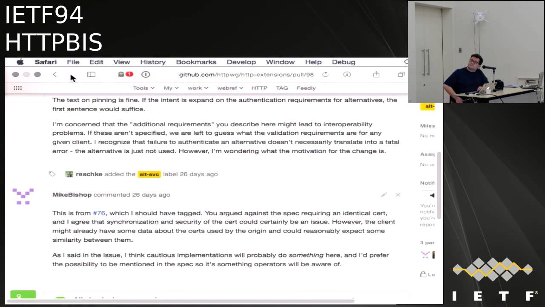Reload the page with the refresh icon
Viewport: 545px width, 307px height.
(325, 75)
